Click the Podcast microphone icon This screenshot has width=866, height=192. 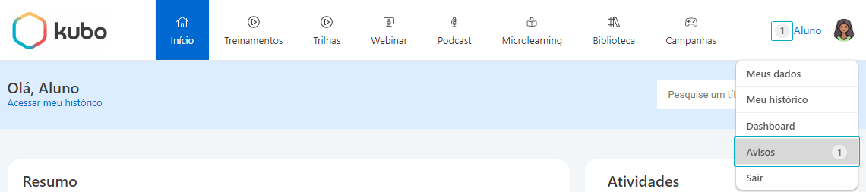[x=454, y=22]
